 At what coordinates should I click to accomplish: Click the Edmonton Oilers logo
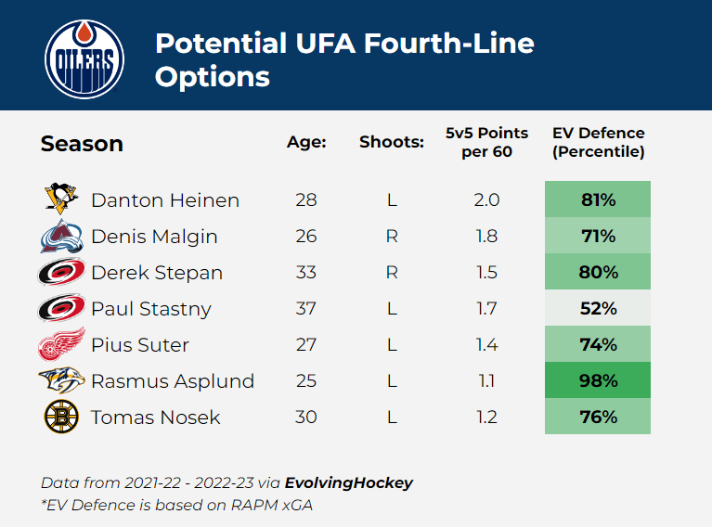coord(84,57)
